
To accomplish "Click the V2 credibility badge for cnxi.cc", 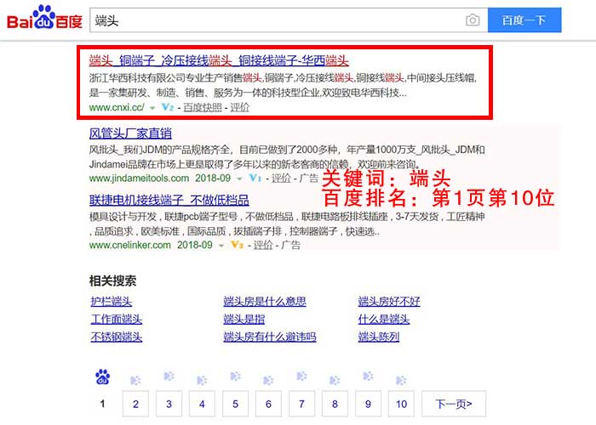I will tap(168, 107).
